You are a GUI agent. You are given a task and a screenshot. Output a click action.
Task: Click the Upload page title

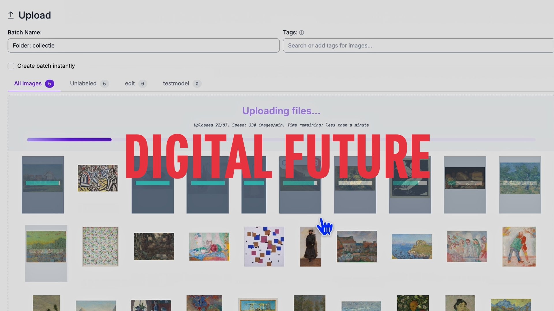click(35, 15)
